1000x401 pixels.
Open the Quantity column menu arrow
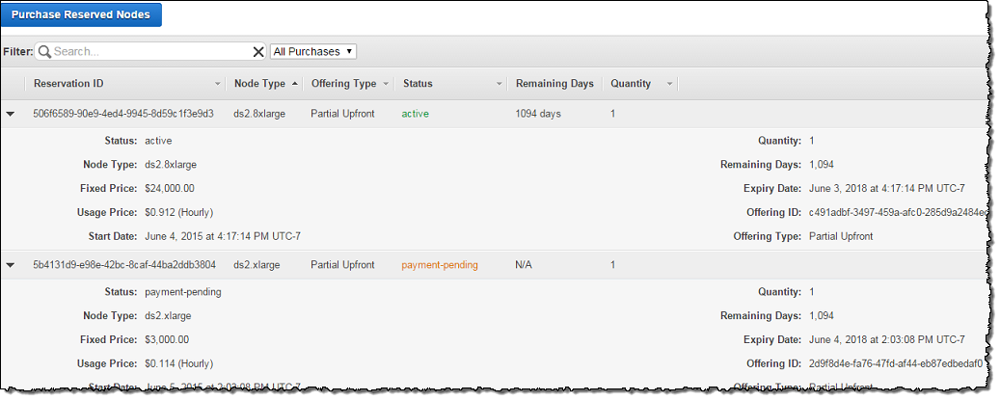coord(669,84)
